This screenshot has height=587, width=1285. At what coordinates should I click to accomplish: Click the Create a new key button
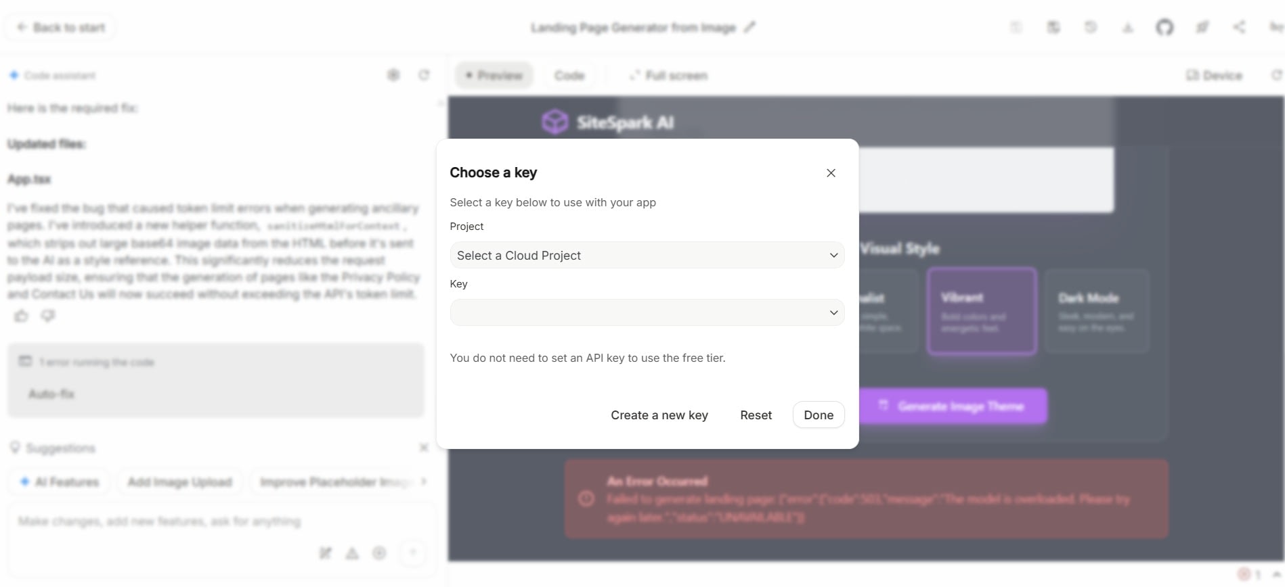point(659,415)
